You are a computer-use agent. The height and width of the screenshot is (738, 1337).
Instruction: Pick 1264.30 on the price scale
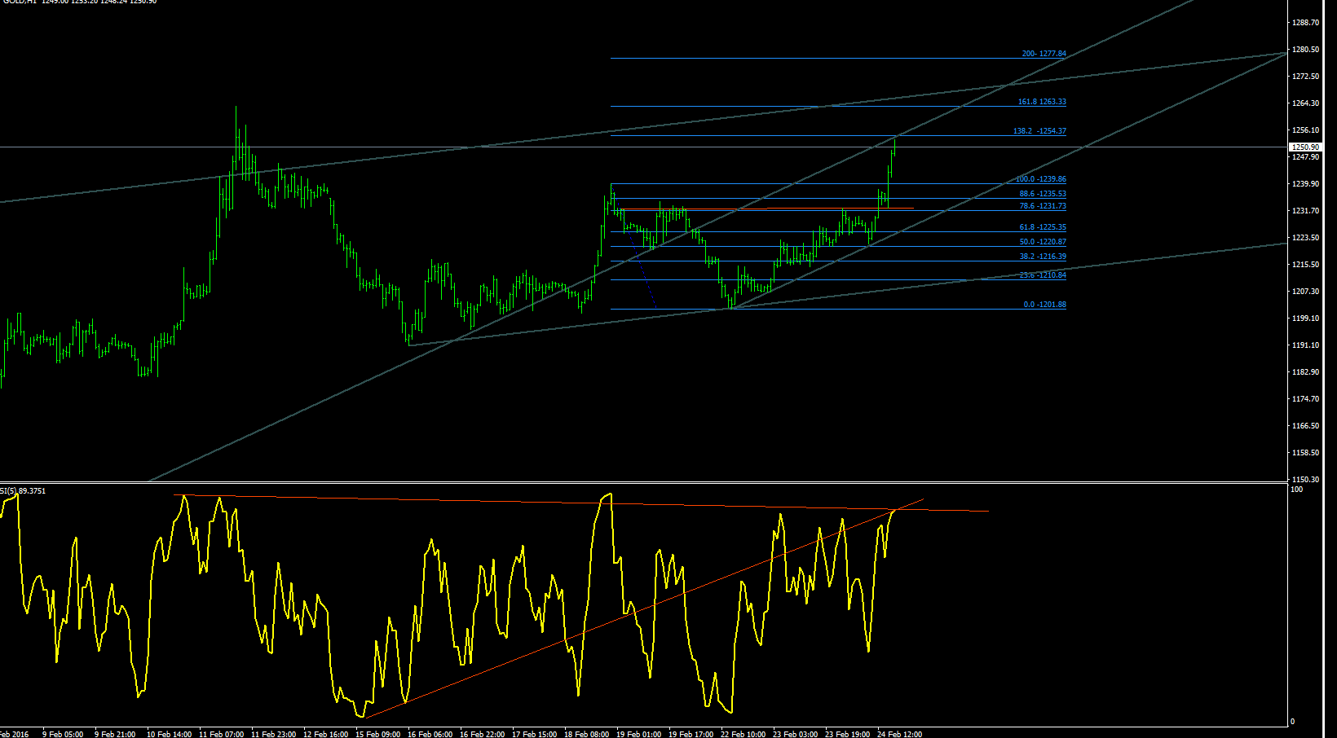pyautogui.click(x=1305, y=103)
